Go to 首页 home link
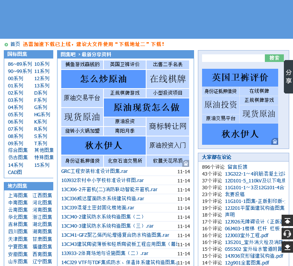The width and height of the screenshot is (293, 266). 15,44
